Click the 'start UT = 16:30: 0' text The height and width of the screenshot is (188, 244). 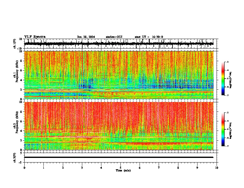click(149, 37)
